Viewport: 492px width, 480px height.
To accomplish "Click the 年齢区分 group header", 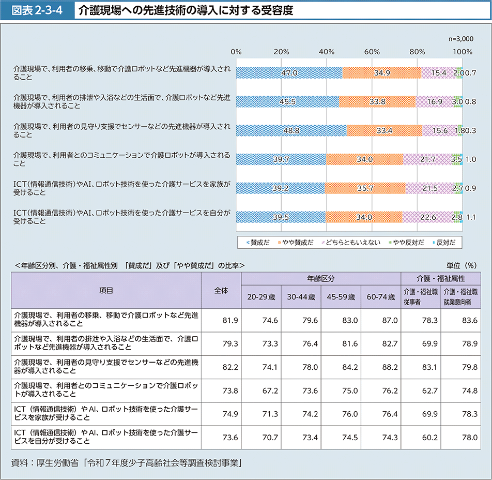I will 320,279.
